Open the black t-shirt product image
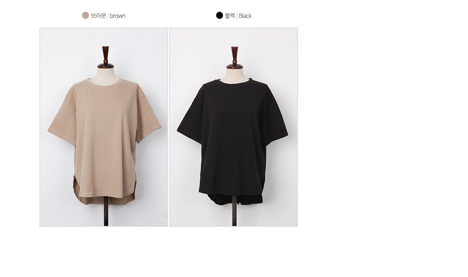 point(234,127)
